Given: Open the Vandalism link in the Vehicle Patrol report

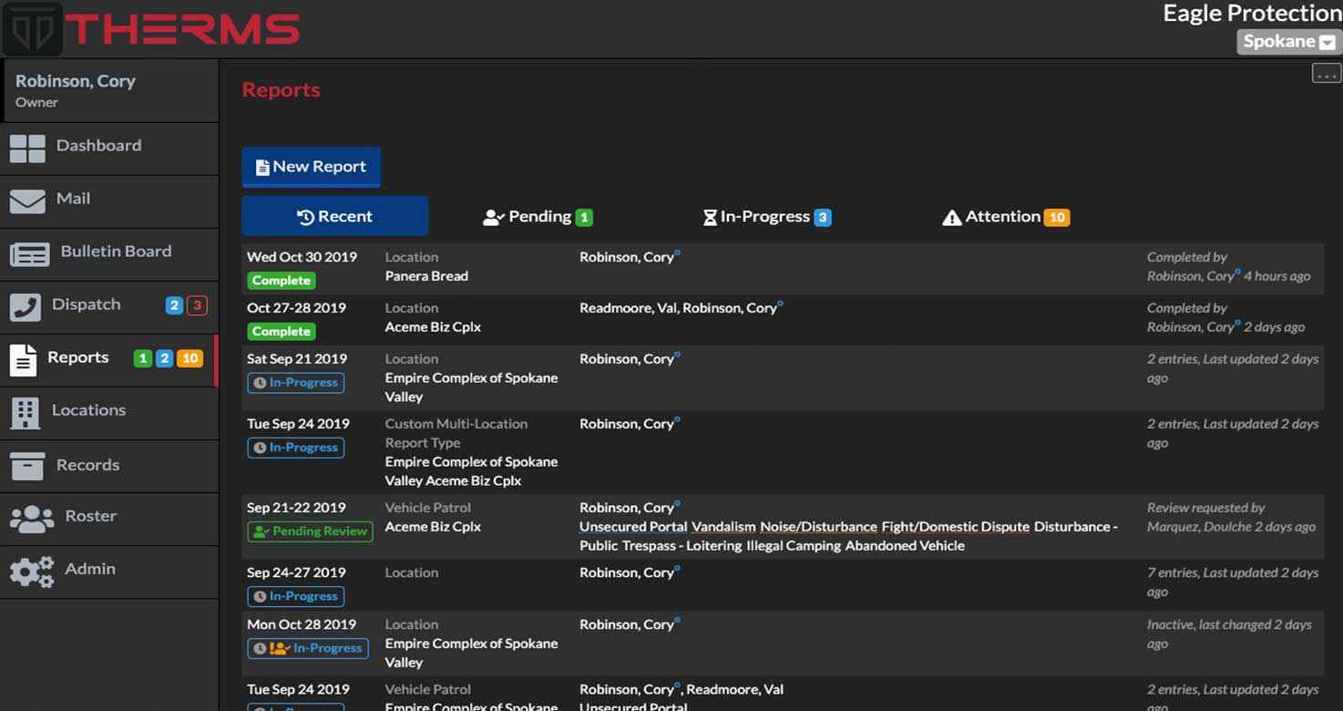Looking at the screenshot, I should [722, 526].
